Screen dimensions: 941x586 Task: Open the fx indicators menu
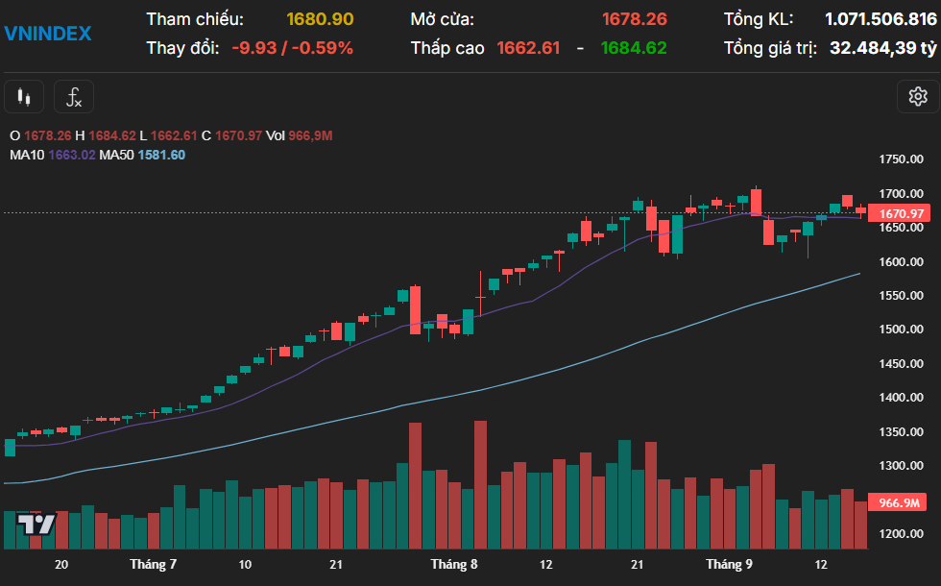(x=74, y=97)
